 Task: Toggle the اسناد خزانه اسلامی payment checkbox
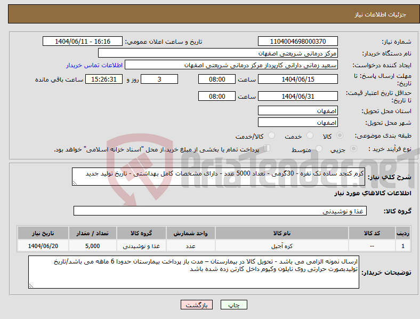267,148
